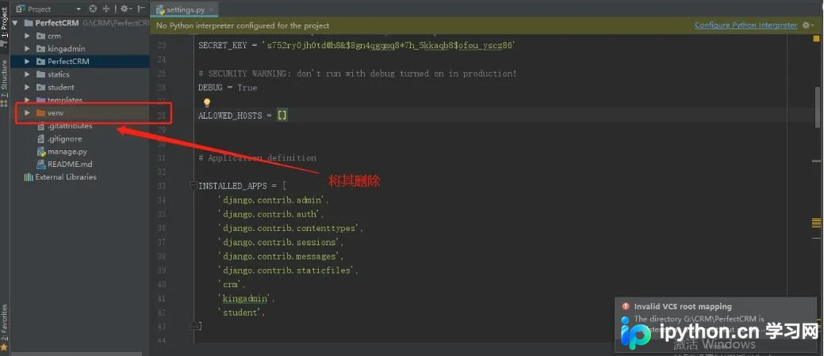Expand the statics folder arrow

pos(27,74)
